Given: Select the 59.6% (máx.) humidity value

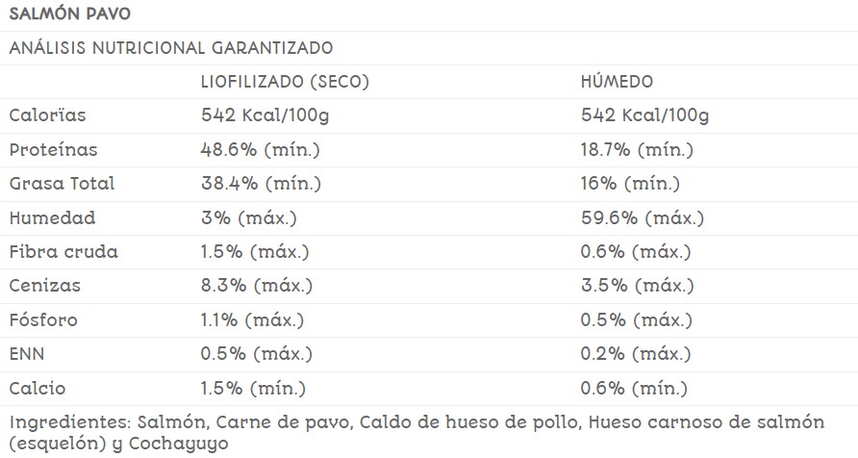Looking at the screenshot, I should point(642,218).
